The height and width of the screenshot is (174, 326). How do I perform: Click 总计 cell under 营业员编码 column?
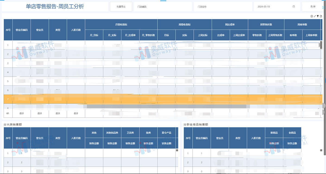pos(22,113)
